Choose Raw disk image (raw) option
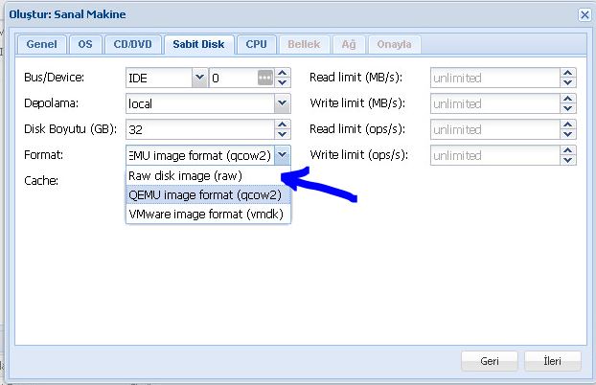The image size is (596, 385). [186, 176]
